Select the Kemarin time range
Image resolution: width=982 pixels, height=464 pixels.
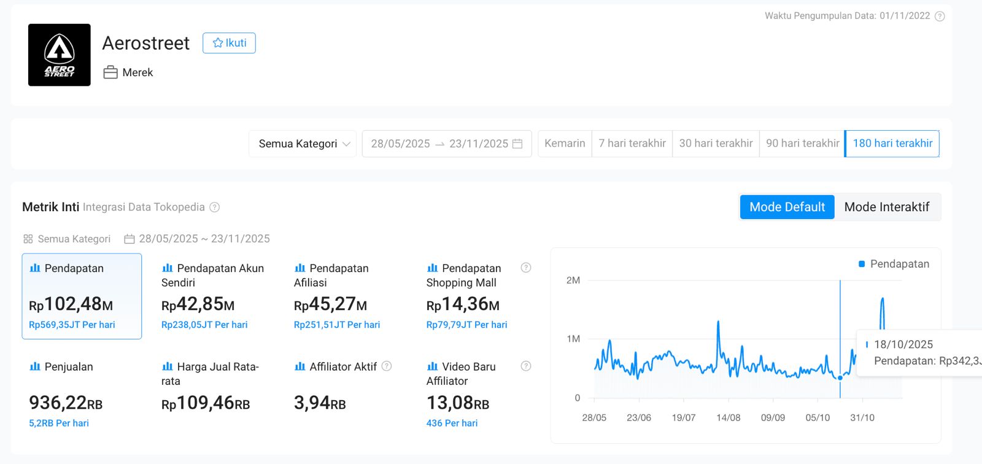tap(565, 144)
